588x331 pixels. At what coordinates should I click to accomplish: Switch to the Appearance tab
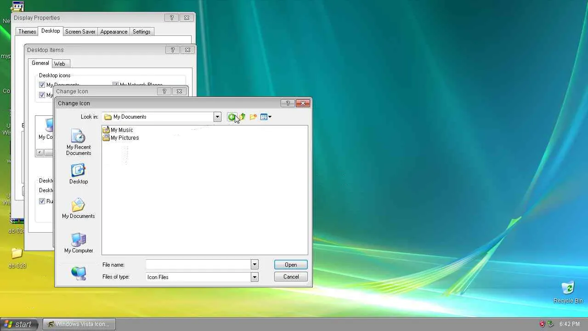pyautogui.click(x=114, y=32)
